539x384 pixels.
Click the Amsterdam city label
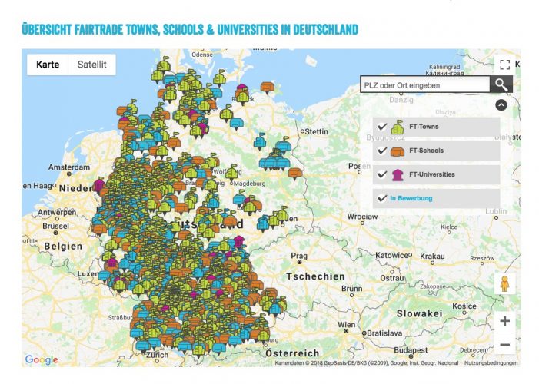[69, 167]
